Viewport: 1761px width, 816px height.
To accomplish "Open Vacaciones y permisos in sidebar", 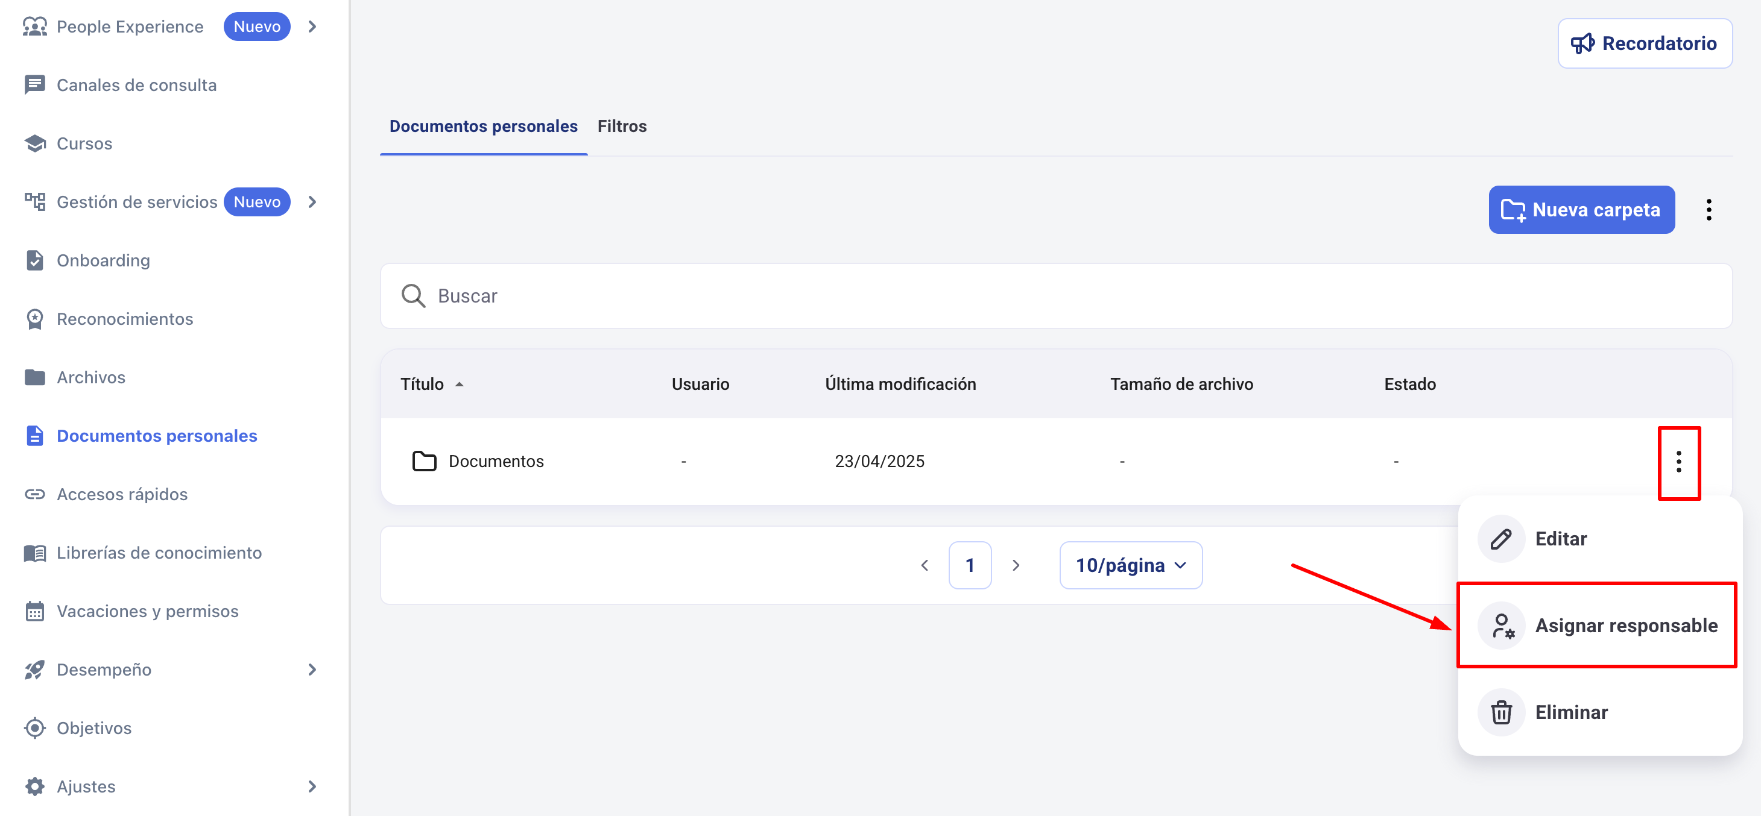I will (x=148, y=611).
